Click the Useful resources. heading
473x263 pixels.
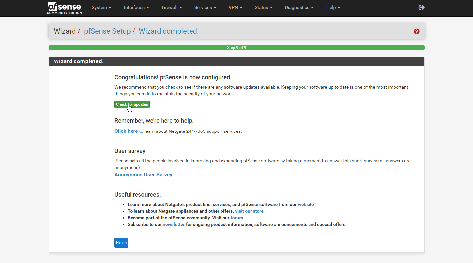click(x=137, y=194)
